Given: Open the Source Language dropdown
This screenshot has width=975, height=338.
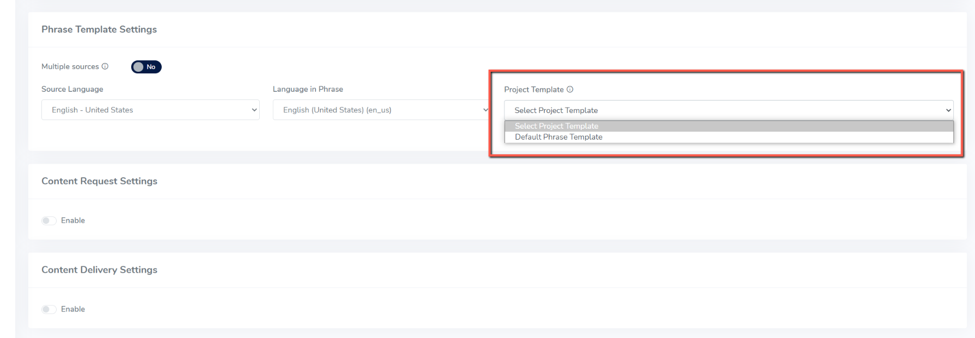Looking at the screenshot, I should pyautogui.click(x=150, y=110).
